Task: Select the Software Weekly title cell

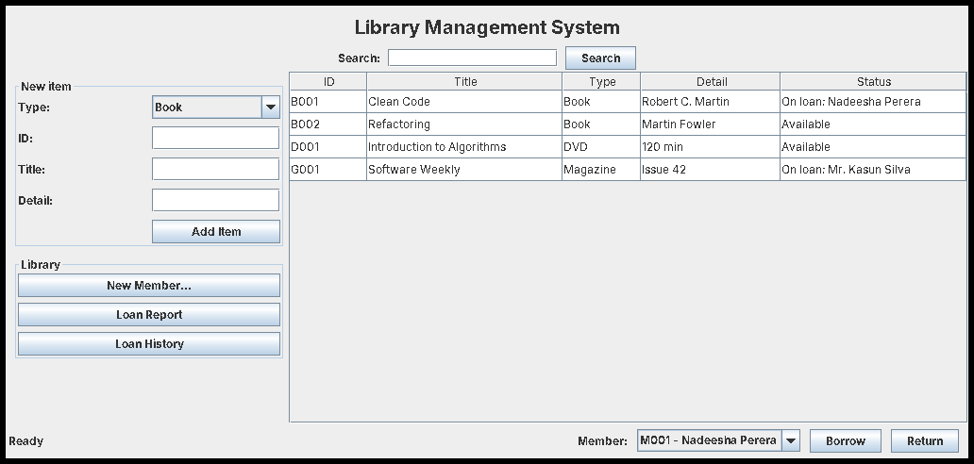Action: coord(464,170)
